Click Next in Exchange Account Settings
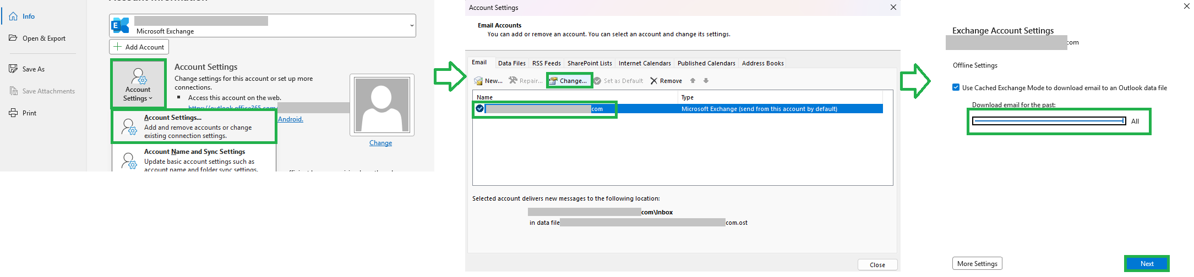The height and width of the screenshot is (277, 1194). point(1147,264)
